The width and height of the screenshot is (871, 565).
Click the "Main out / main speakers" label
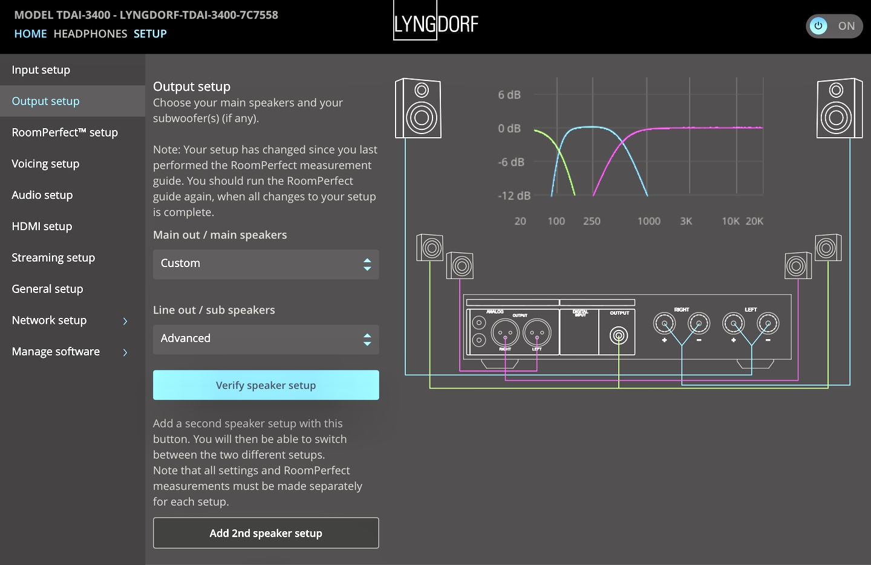[x=220, y=235]
